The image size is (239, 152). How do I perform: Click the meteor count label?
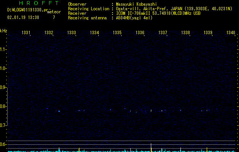click(54, 12)
